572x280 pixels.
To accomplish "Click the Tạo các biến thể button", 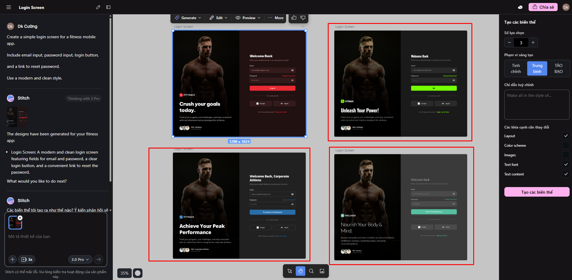I will click(537, 192).
